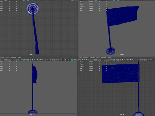Viewport: 155px width, 116px height.
Task: Toggle Anti-aliasing in side view toolbar
Action: click(x=132, y=60)
